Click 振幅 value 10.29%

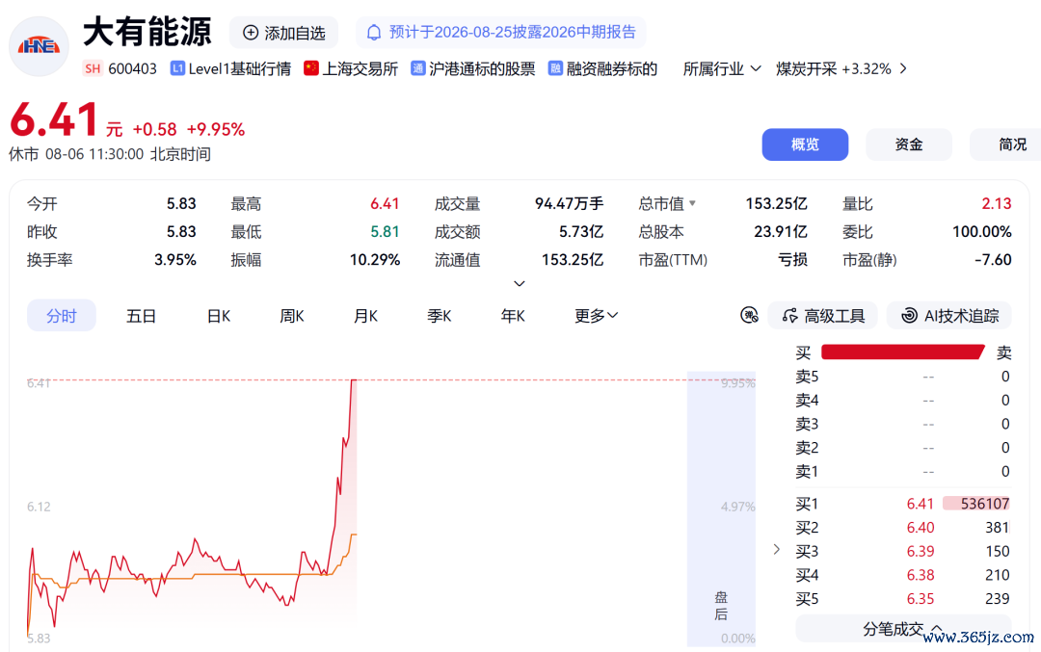click(375, 260)
